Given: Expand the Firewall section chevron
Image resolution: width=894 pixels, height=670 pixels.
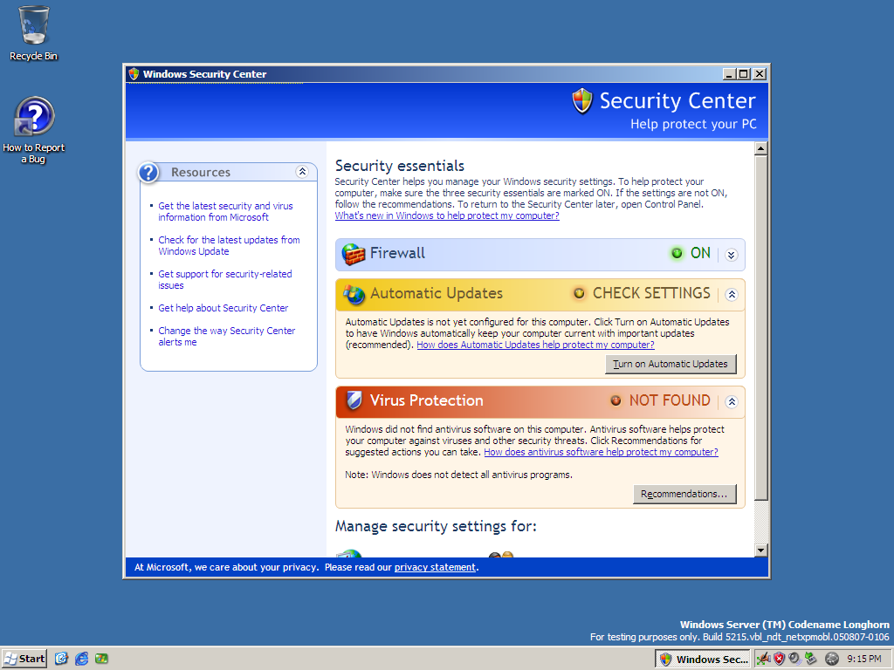Looking at the screenshot, I should click(x=732, y=256).
